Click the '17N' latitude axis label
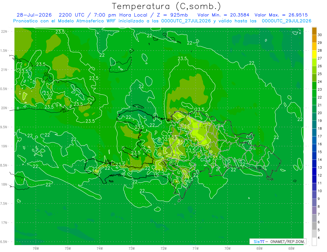The height and width of the screenshot is (252, 327). coord(5,223)
